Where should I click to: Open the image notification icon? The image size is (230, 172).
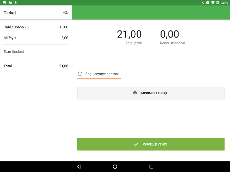(x=4, y=3)
